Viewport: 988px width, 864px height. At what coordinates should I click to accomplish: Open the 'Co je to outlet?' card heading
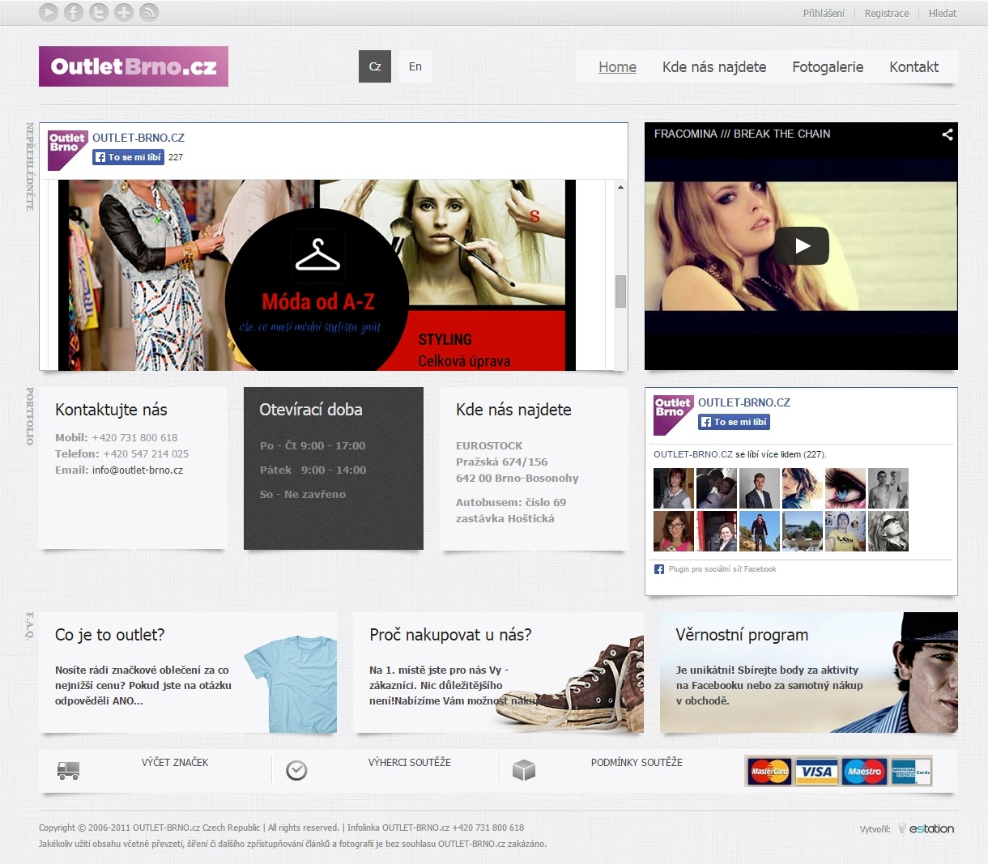pyautogui.click(x=110, y=635)
